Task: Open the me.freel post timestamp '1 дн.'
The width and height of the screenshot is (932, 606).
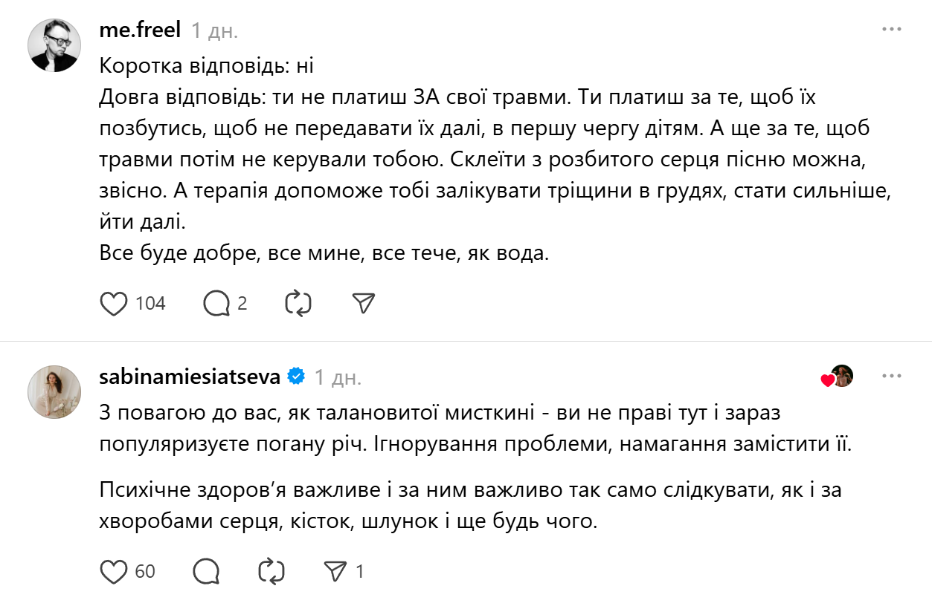Action: 214,30
